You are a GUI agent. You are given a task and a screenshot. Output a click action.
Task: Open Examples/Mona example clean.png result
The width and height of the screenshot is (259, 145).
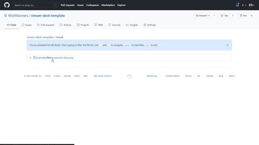[x=55, y=58]
